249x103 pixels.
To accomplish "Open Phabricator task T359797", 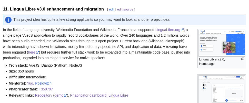I will pyautogui.click(x=46, y=89).
